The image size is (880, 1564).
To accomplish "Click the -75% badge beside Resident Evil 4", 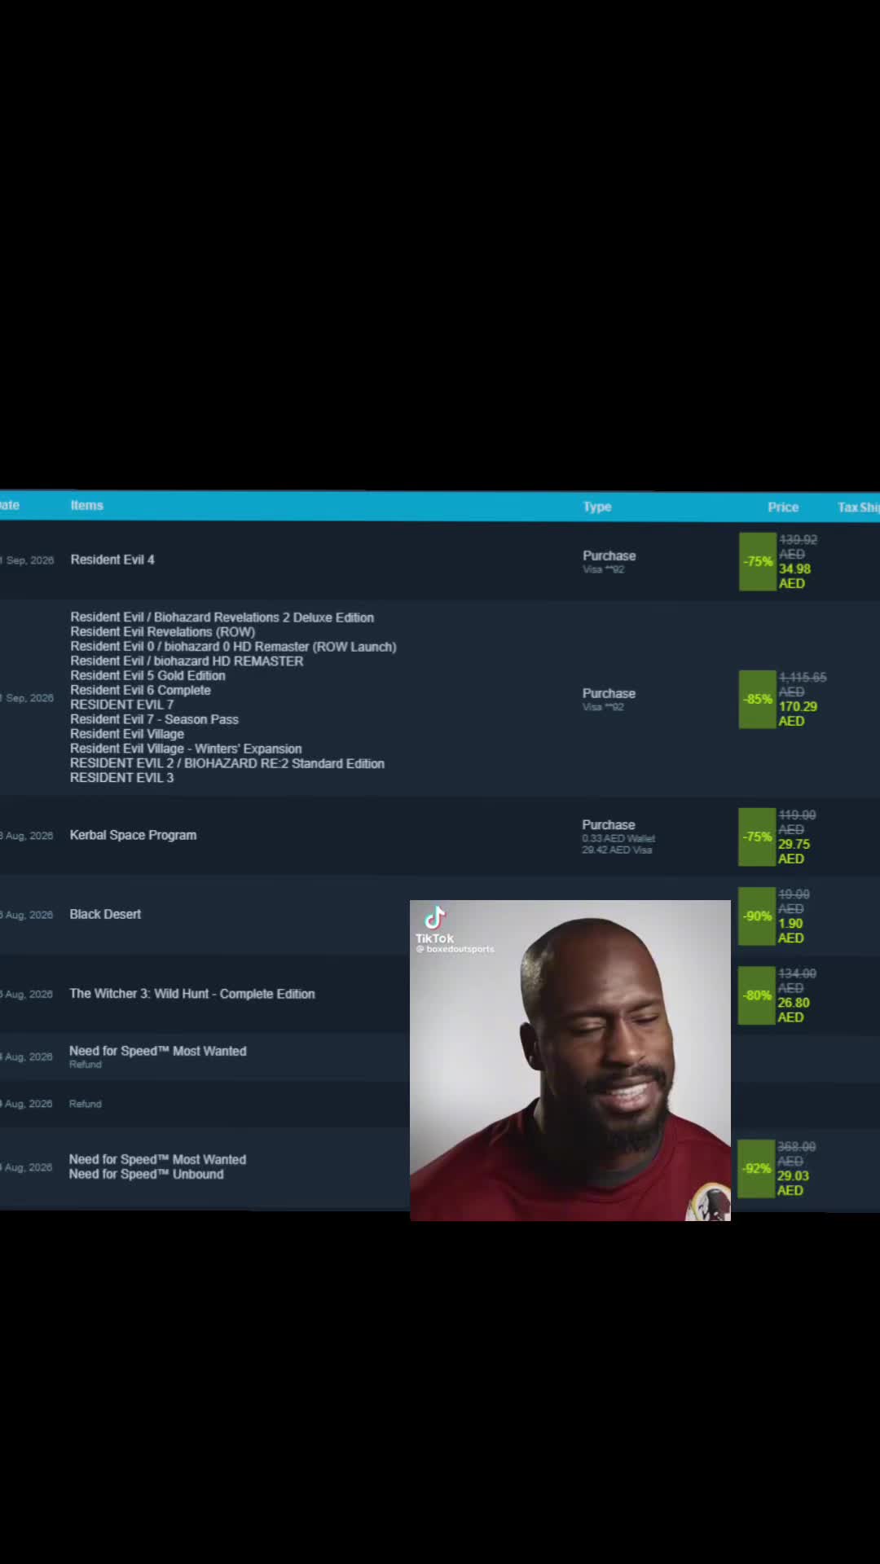I will 758,562.
